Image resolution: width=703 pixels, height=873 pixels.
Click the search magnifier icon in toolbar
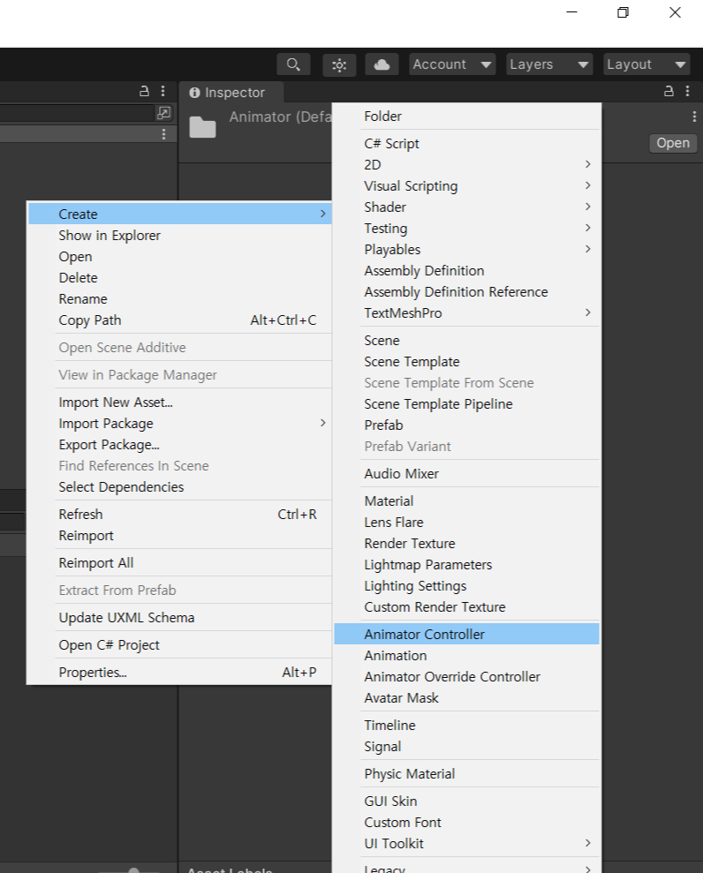[x=293, y=64]
